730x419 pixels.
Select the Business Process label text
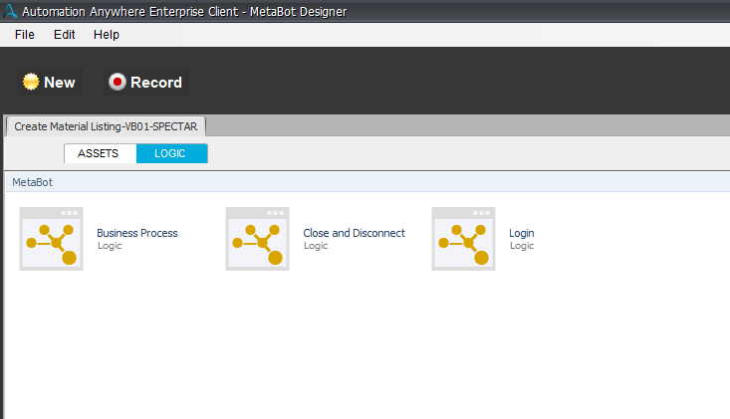137,233
